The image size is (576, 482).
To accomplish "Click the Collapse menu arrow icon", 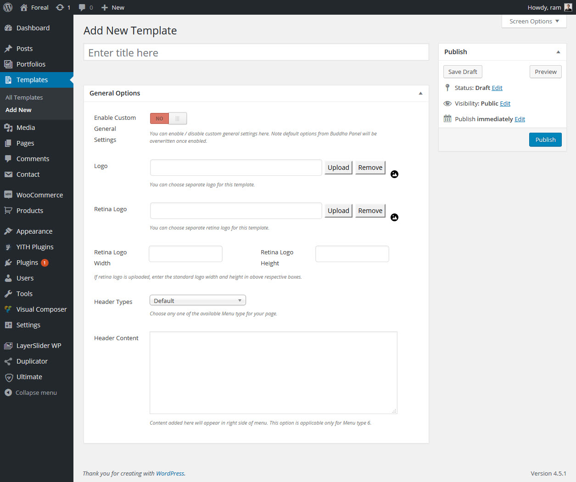I will point(8,392).
